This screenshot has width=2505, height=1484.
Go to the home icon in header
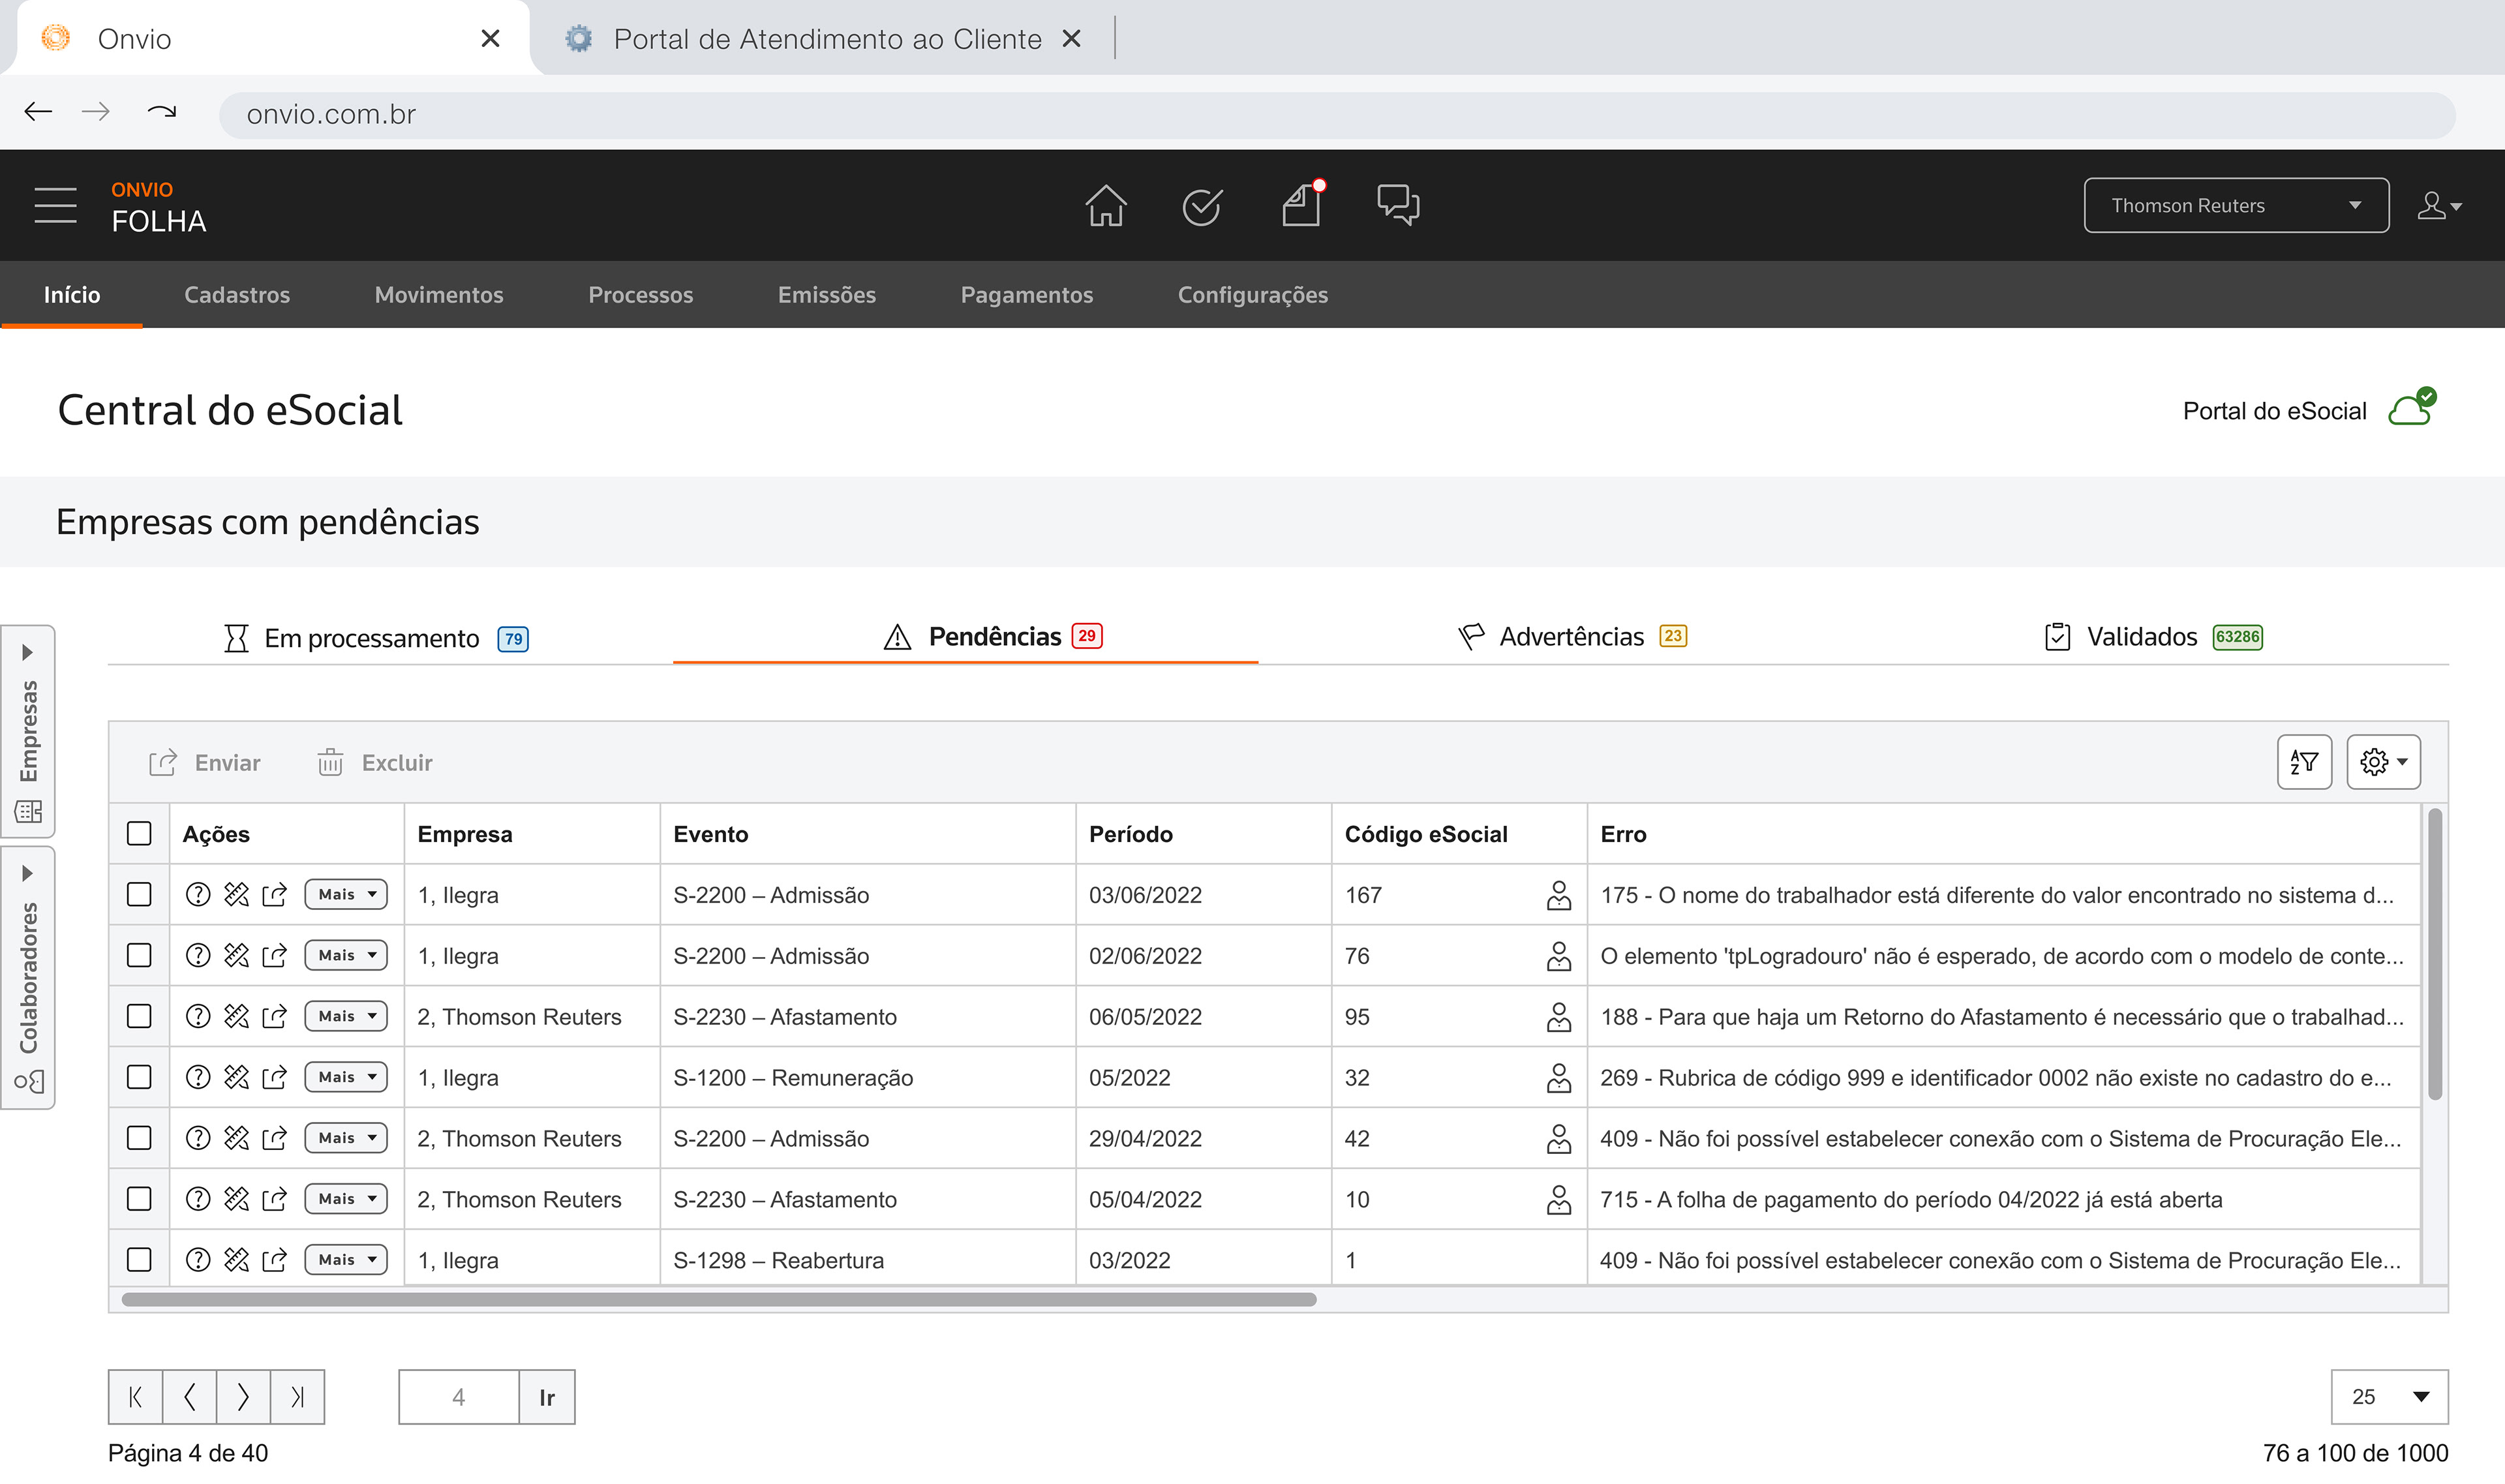pos(1106,206)
